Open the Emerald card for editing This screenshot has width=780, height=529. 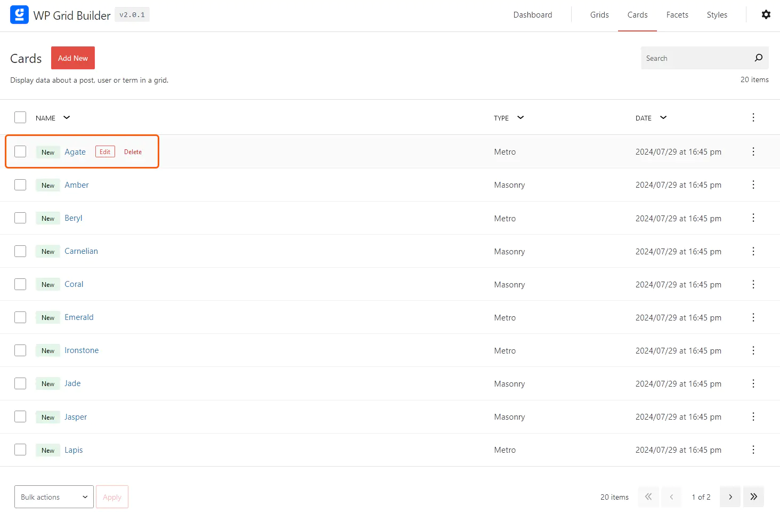tap(79, 317)
